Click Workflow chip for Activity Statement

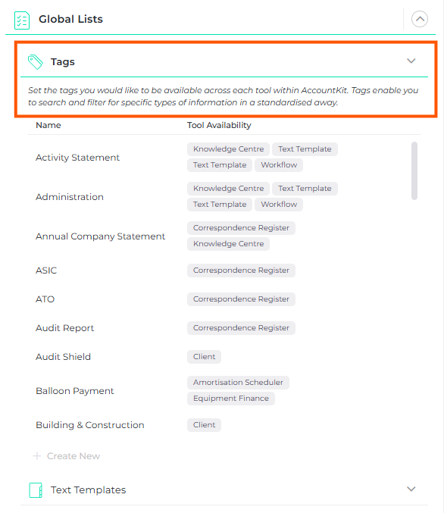click(279, 165)
